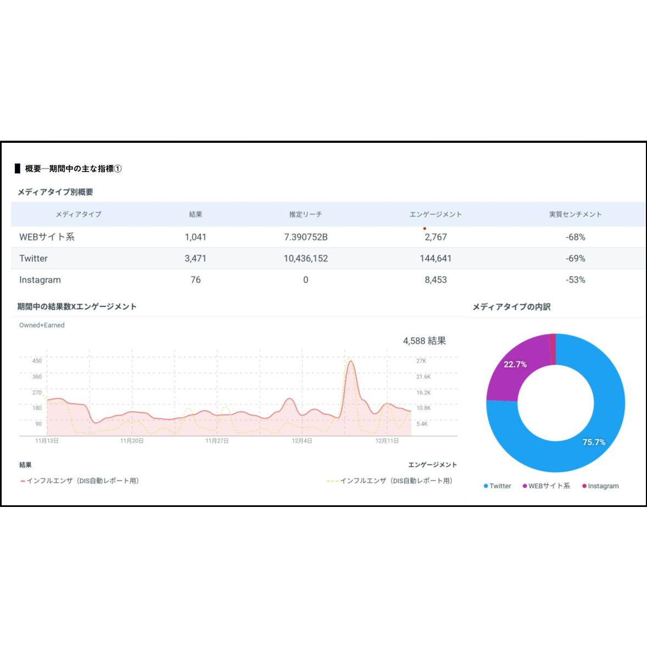Screen dimensions: 647x647
Task: Click the purple WEBサイト系 legend dot
Action: pos(525,486)
